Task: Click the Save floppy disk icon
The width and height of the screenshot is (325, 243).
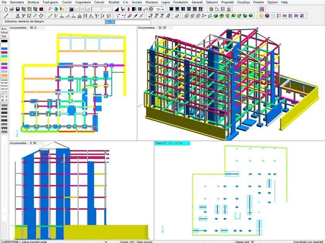Action: (x=17, y=9)
